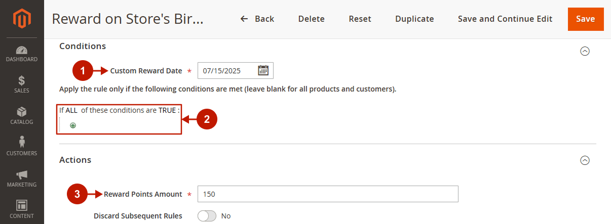Screen dimensions: 611x224
Task: Add a condition with green plus icon
Action: [73, 125]
